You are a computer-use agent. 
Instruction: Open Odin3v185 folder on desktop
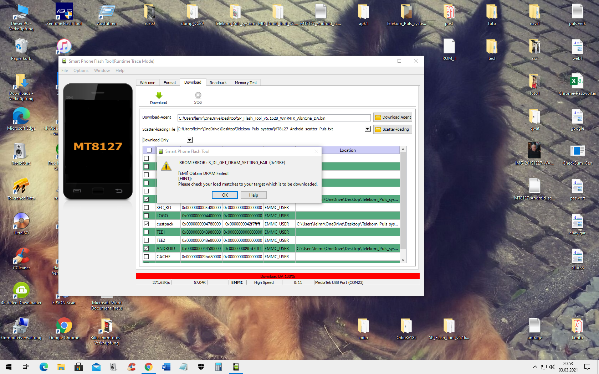tap(406, 329)
